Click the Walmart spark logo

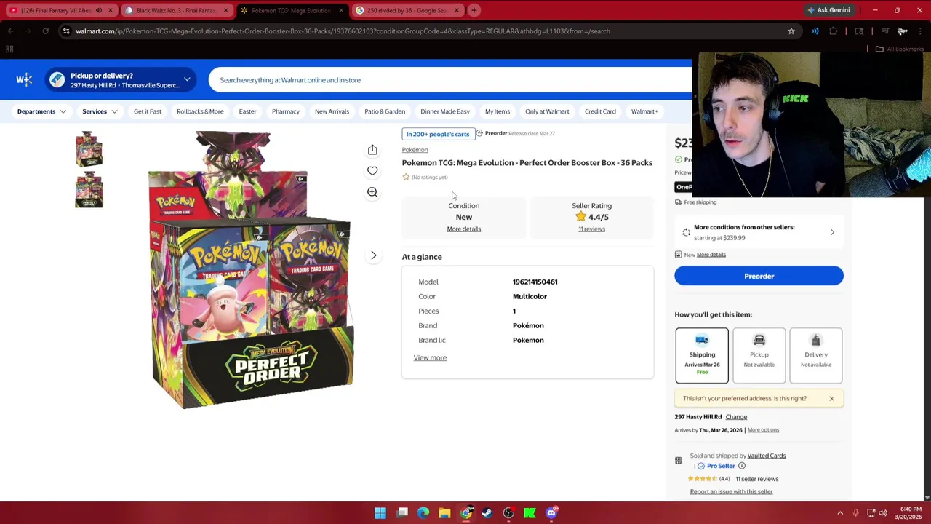pyautogui.click(x=24, y=79)
